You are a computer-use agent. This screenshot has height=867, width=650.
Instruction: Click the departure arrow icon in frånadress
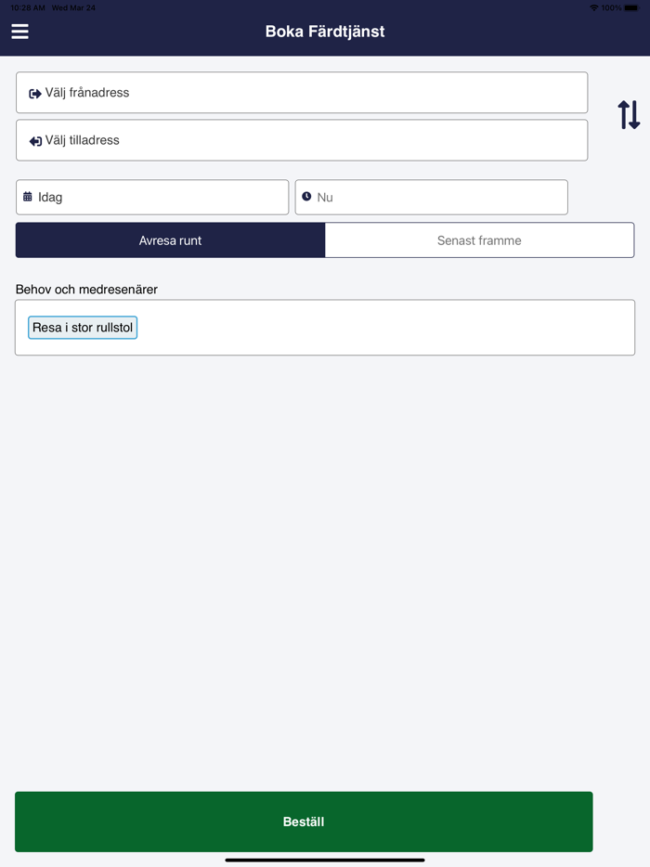click(35, 94)
